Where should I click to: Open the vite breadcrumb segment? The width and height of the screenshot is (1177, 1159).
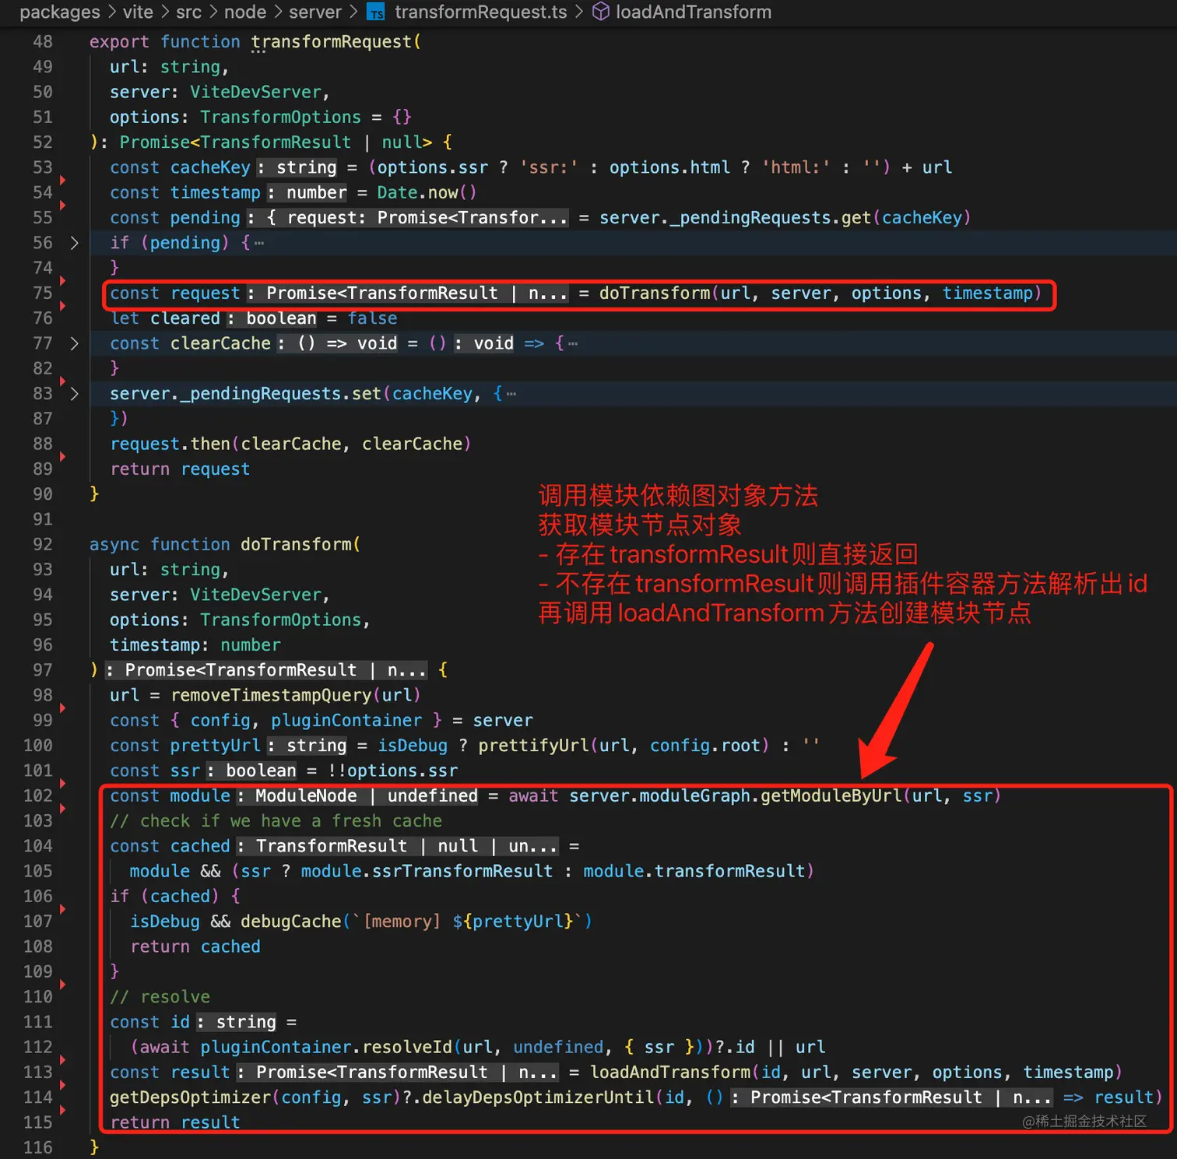pyautogui.click(x=138, y=12)
